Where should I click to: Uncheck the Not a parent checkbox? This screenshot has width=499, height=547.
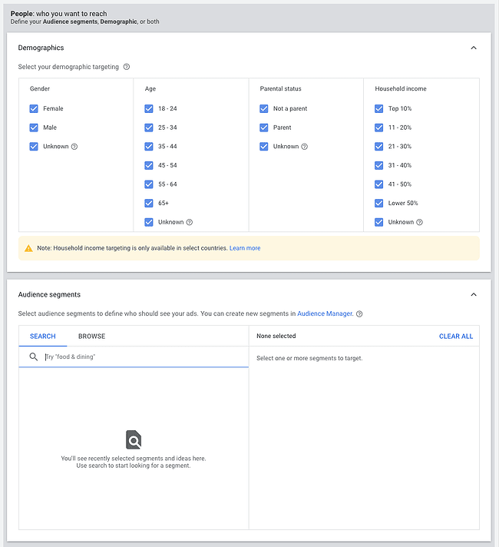[264, 109]
